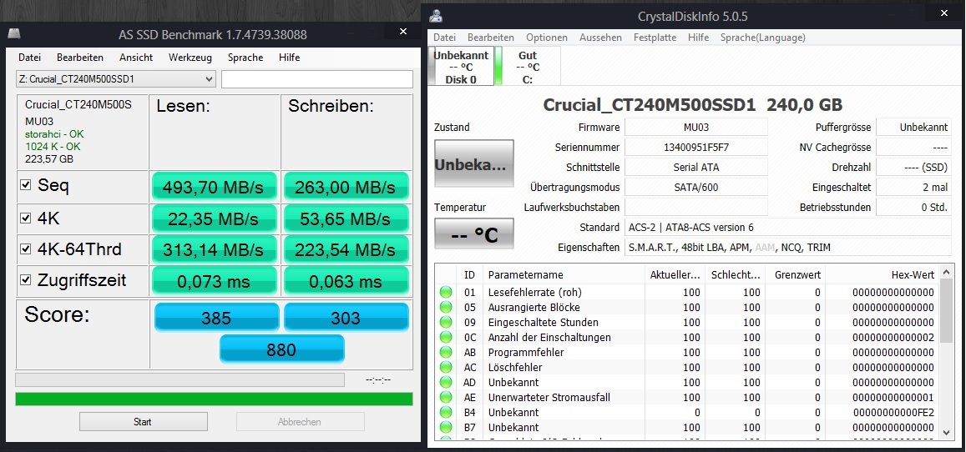Click green dot beside Programmfehler

click(446, 353)
